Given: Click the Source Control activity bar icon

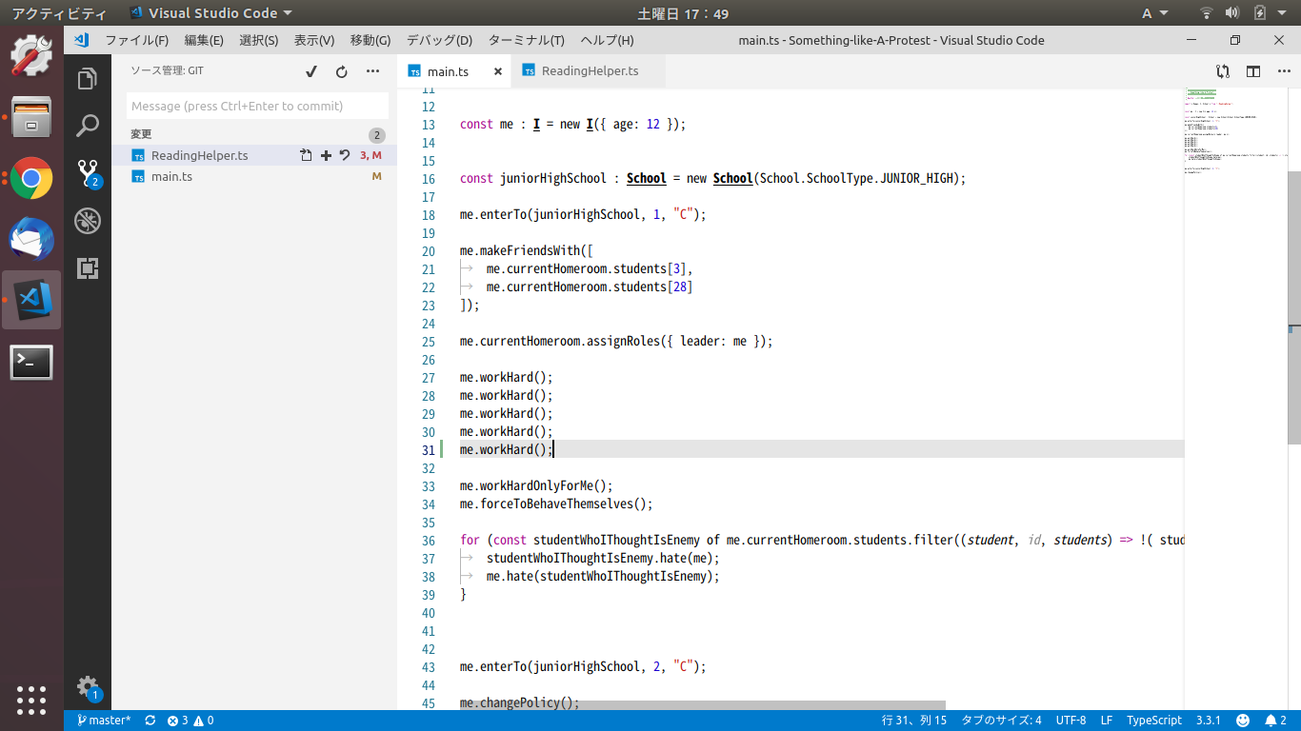Looking at the screenshot, I should pos(88,173).
